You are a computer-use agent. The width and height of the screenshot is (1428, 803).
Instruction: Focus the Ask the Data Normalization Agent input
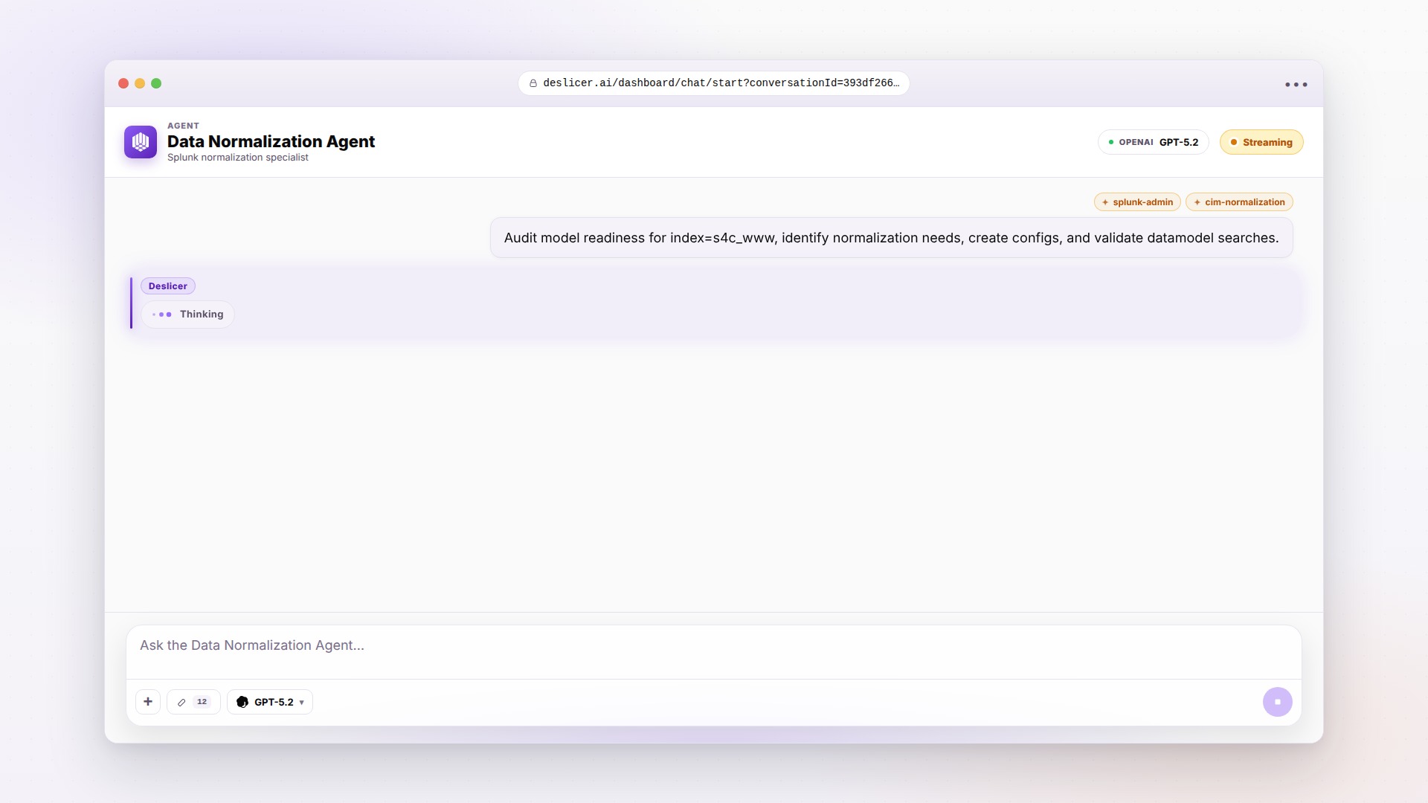(x=714, y=652)
